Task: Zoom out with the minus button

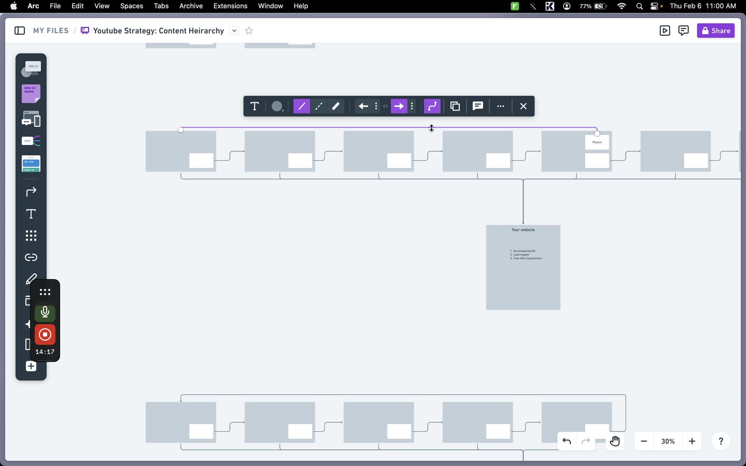Action: (x=644, y=441)
